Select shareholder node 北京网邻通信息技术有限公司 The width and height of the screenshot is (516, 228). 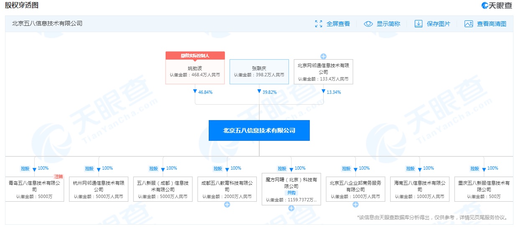point(323,72)
